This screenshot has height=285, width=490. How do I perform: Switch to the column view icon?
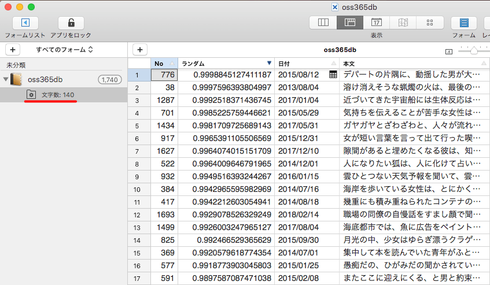pyautogui.click(x=323, y=23)
